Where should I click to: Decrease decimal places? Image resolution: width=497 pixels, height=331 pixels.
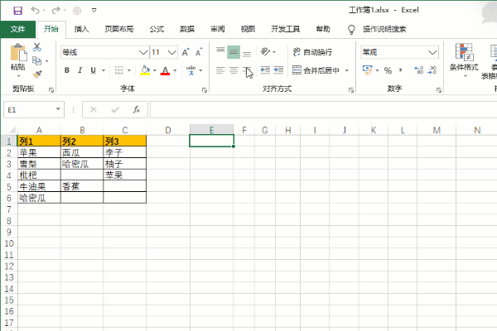click(432, 70)
